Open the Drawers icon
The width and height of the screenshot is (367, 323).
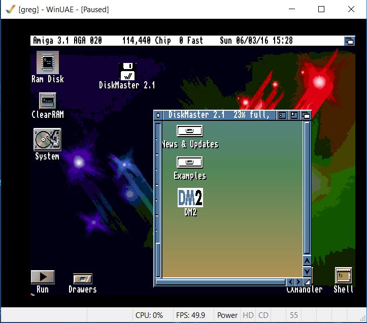[x=83, y=278]
